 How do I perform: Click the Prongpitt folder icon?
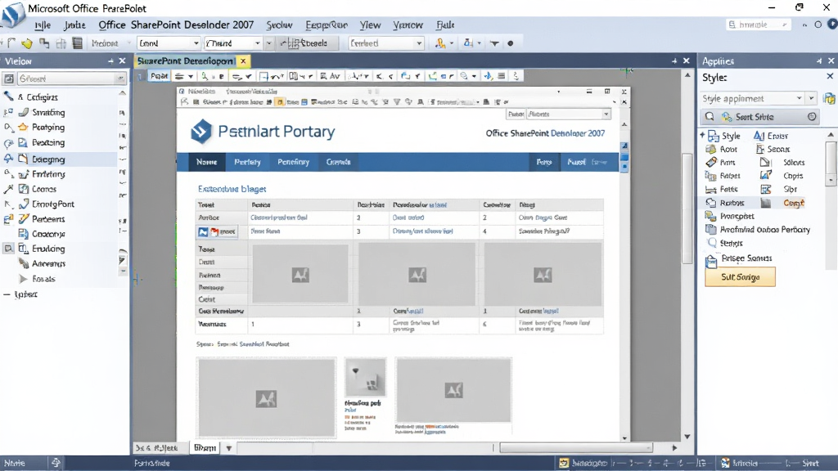[711, 216]
